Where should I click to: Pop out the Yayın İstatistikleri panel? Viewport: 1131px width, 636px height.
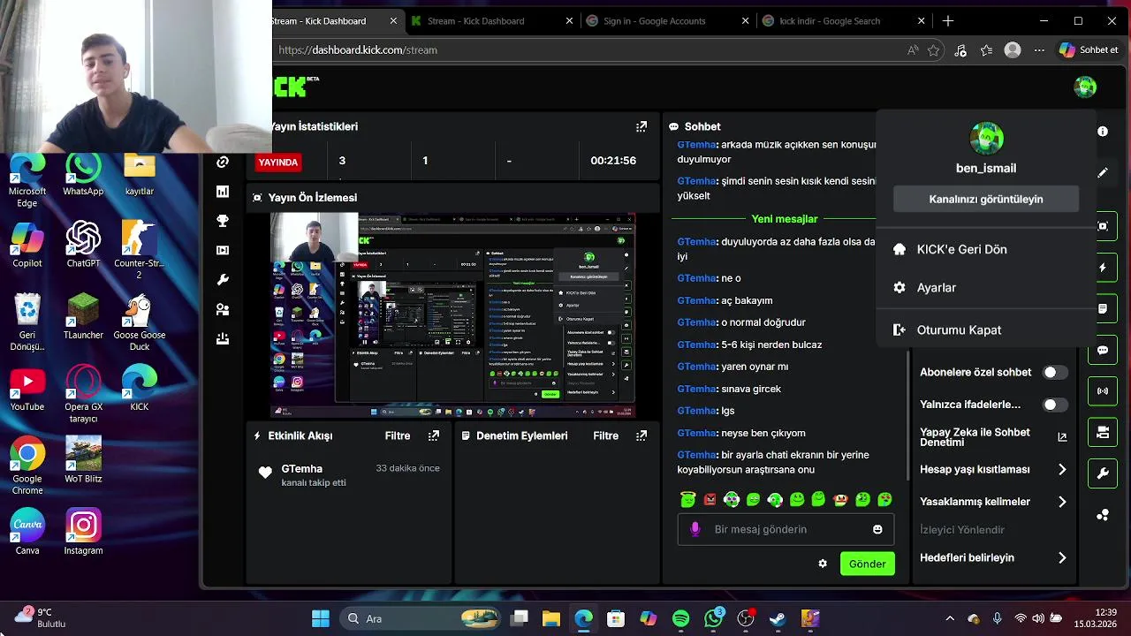point(641,126)
